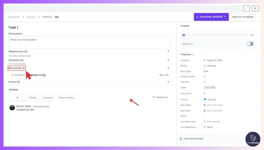Screen dimensions: 264x150
Task: Switch to the Comments tab
Action: [x=48, y=98]
